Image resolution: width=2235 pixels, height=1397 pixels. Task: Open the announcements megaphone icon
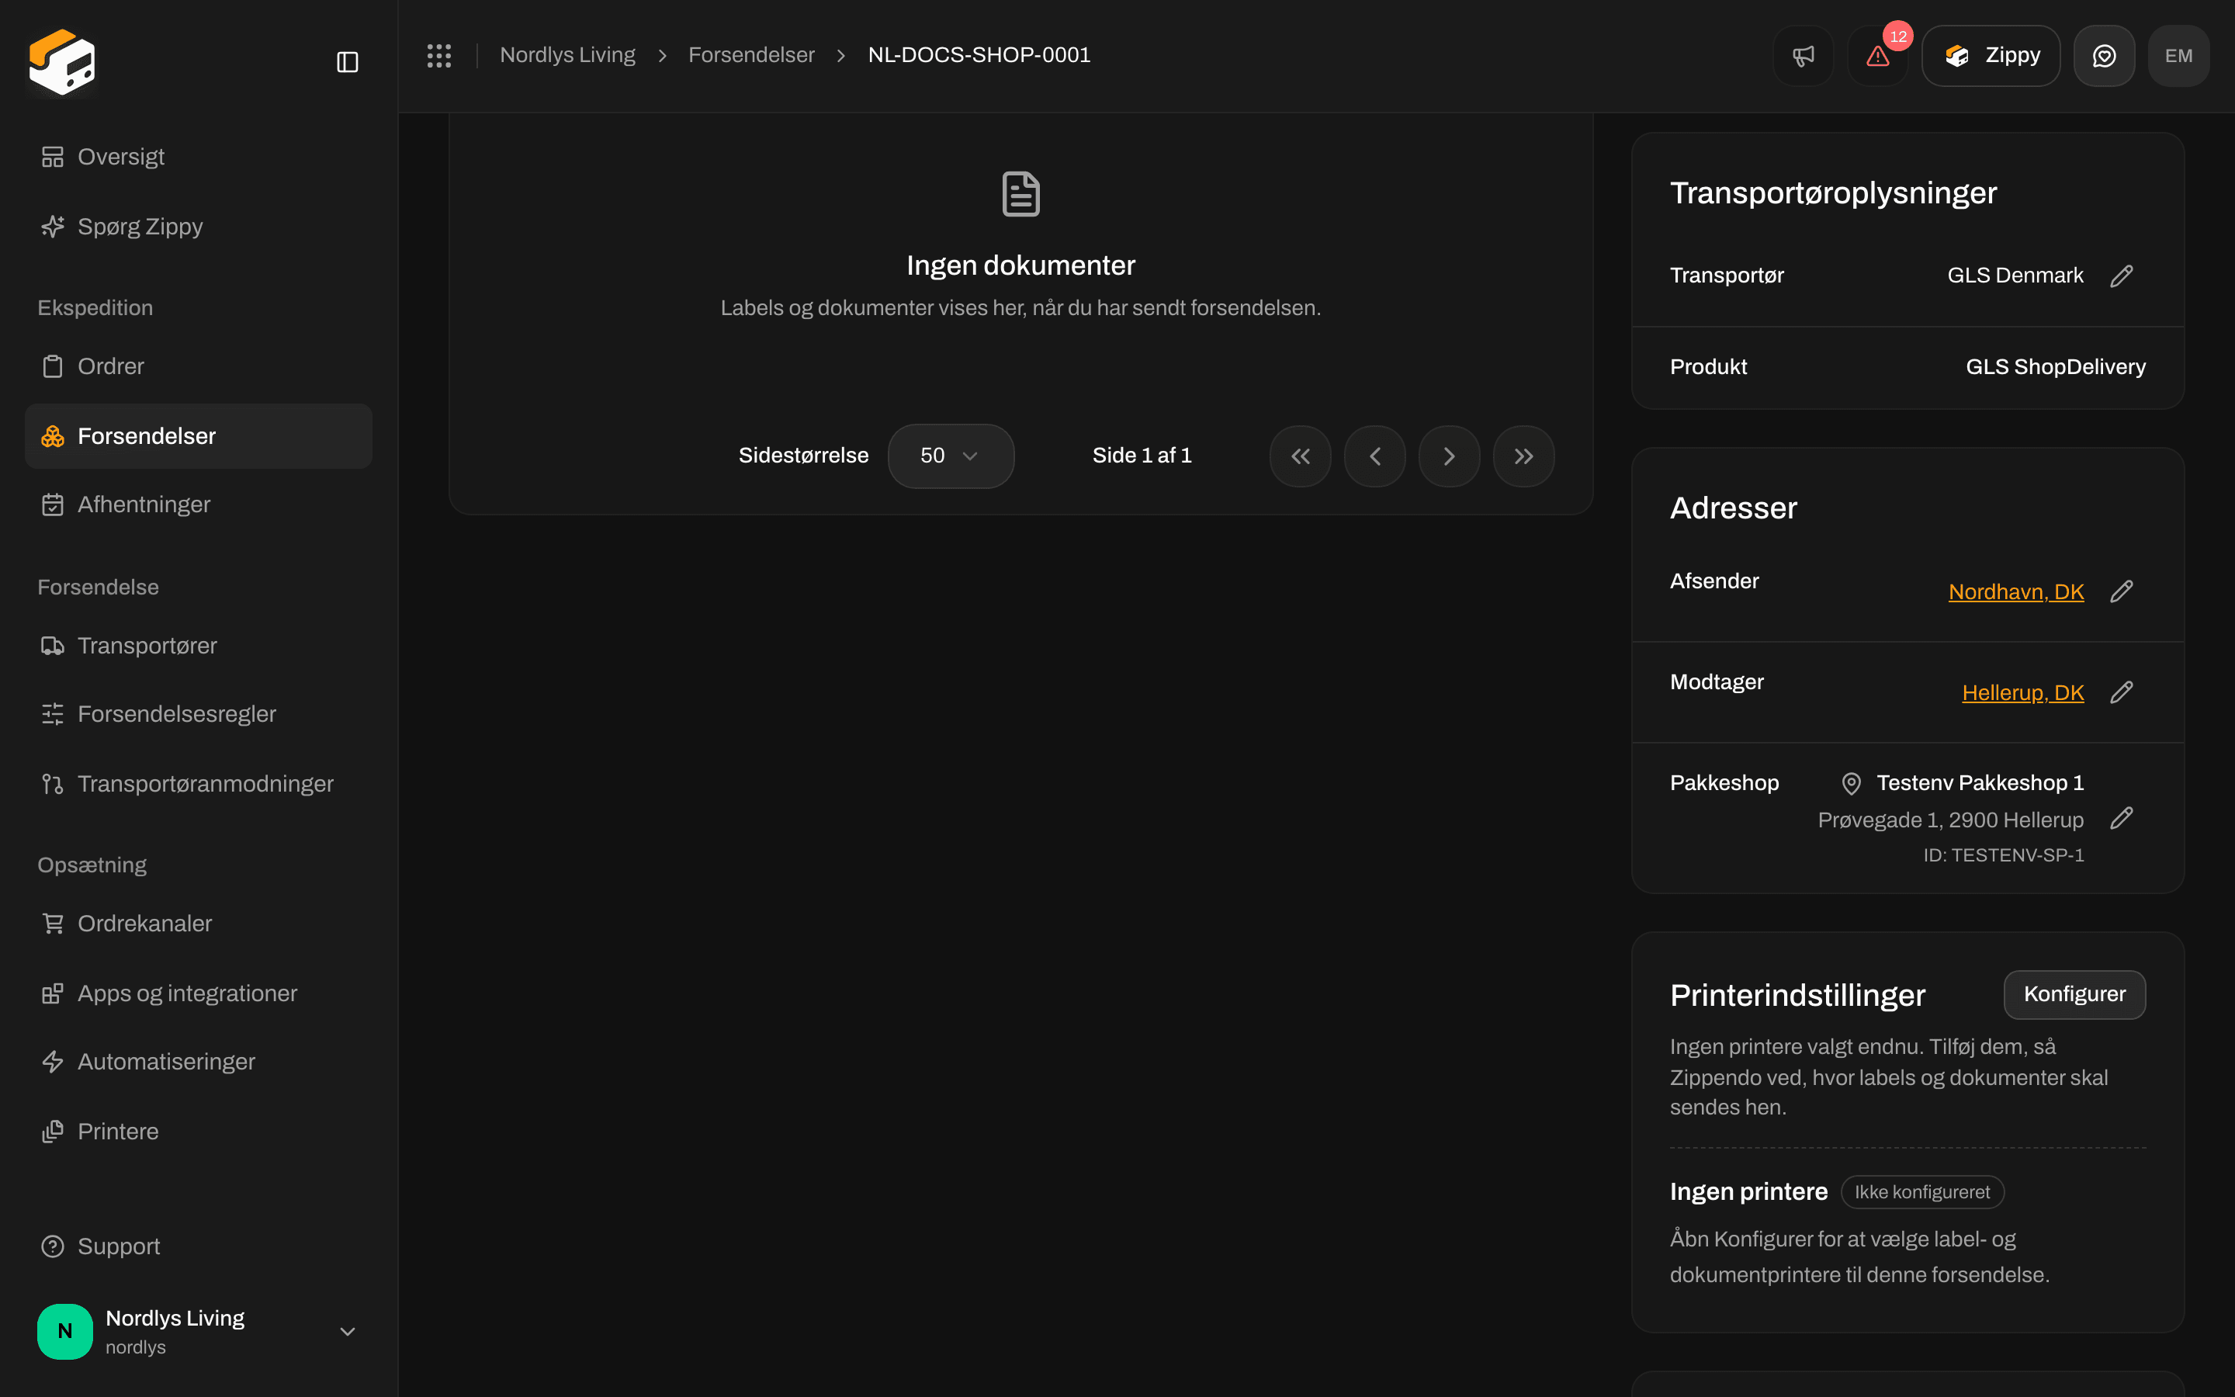(x=1803, y=55)
